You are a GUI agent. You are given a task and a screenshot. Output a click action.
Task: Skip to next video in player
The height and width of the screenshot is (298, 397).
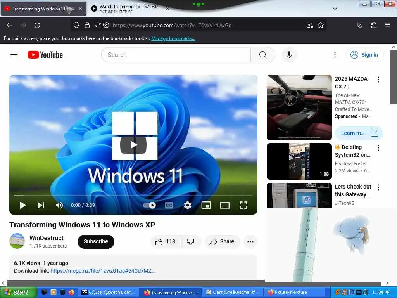[41, 205]
